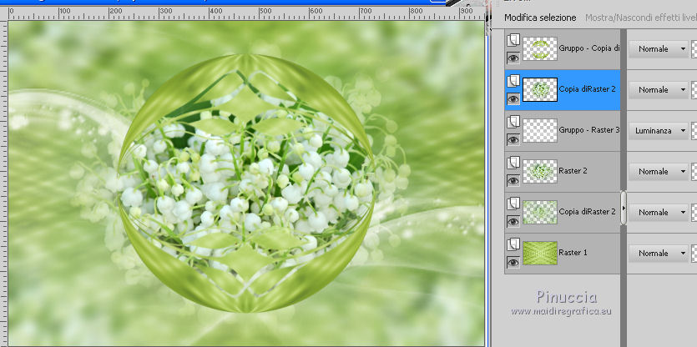Select the Copia diRaster 2 name below Raster 2

point(587,212)
